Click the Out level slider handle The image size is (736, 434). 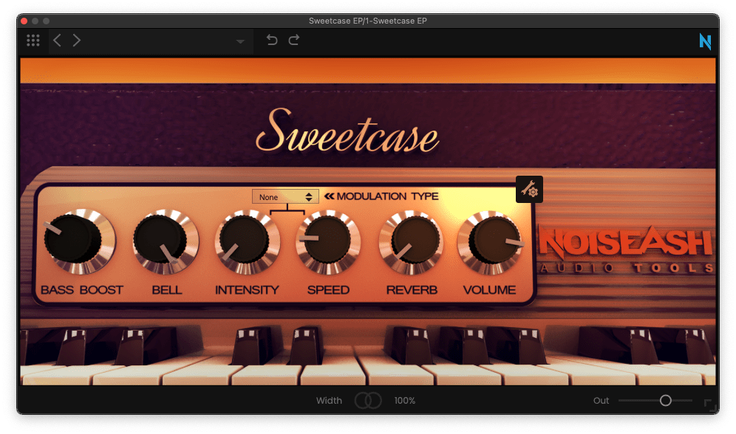(665, 401)
